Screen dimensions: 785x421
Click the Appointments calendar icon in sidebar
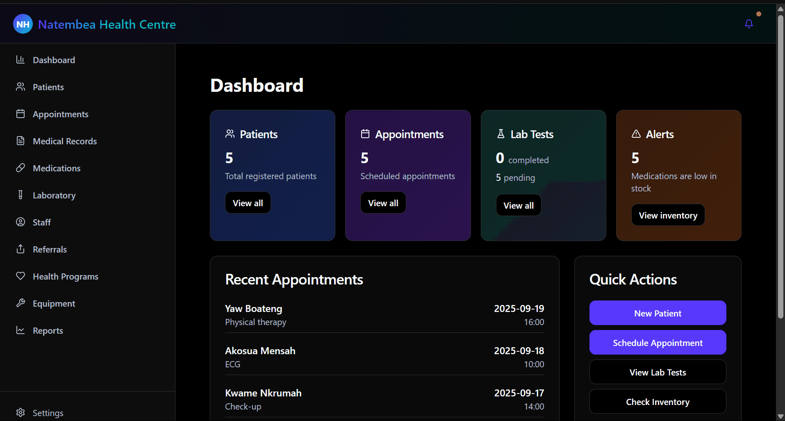point(20,114)
